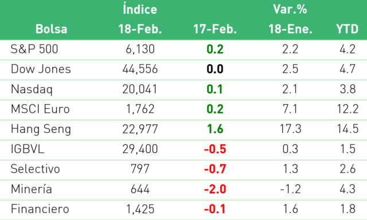Select the MSCI Euro row label
Screen dimensions: 367x220
(x=40, y=109)
